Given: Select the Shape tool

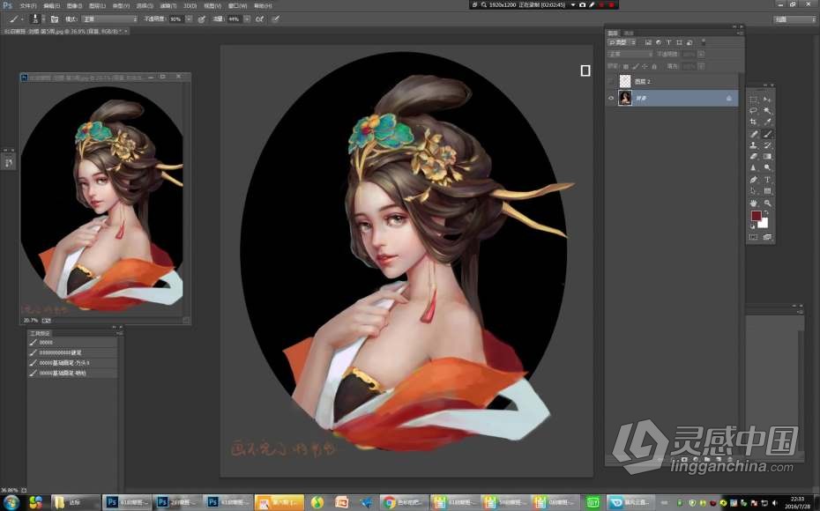Looking at the screenshot, I should point(767,190).
